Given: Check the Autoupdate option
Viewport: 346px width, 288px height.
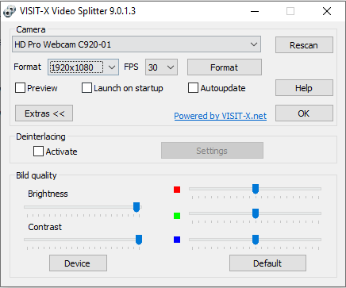Looking at the screenshot, I should (x=193, y=88).
